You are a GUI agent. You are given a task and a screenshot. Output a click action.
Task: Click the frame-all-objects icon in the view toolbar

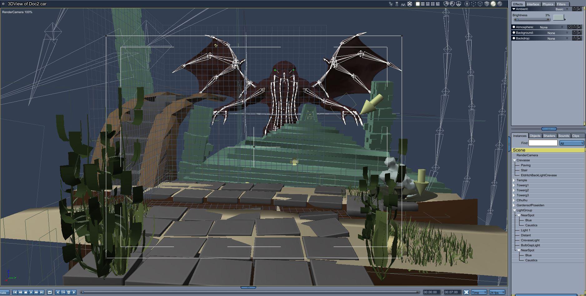[x=410, y=4]
